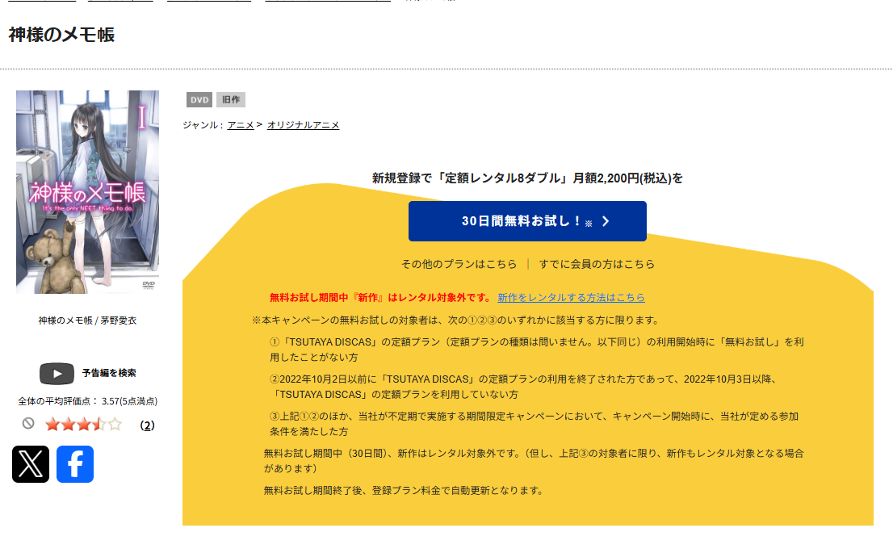
Task: Click the line 無料お試し期間終了後、登録プラン料金で自動更新
Action: [404, 490]
